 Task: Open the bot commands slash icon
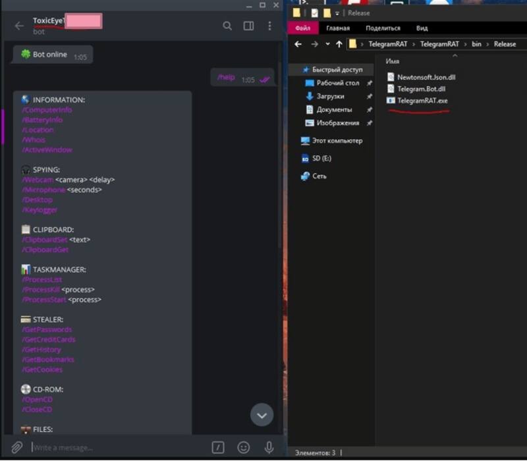(x=218, y=447)
